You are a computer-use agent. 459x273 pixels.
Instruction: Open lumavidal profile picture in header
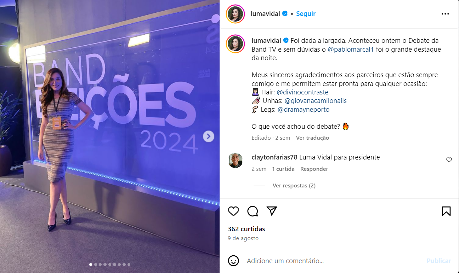coord(236,14)
